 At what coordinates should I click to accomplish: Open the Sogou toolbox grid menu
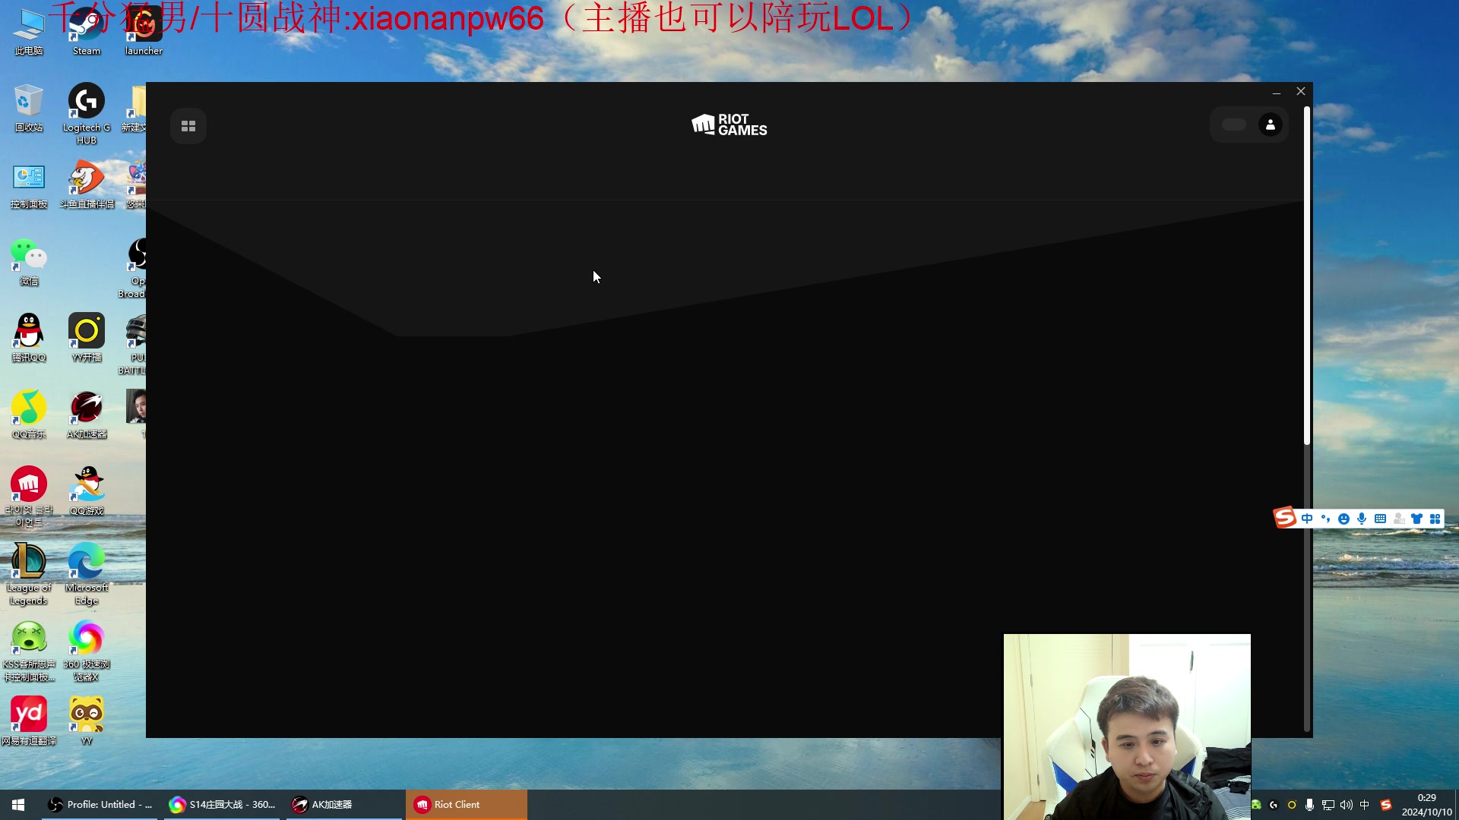pos(1435,519)
